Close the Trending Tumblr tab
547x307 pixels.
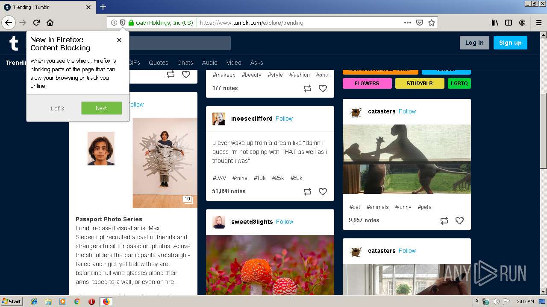tap(88, 7)
